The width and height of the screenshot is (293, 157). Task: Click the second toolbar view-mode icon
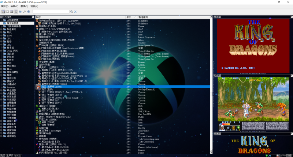pyautogui.click(x=7, y=12)
